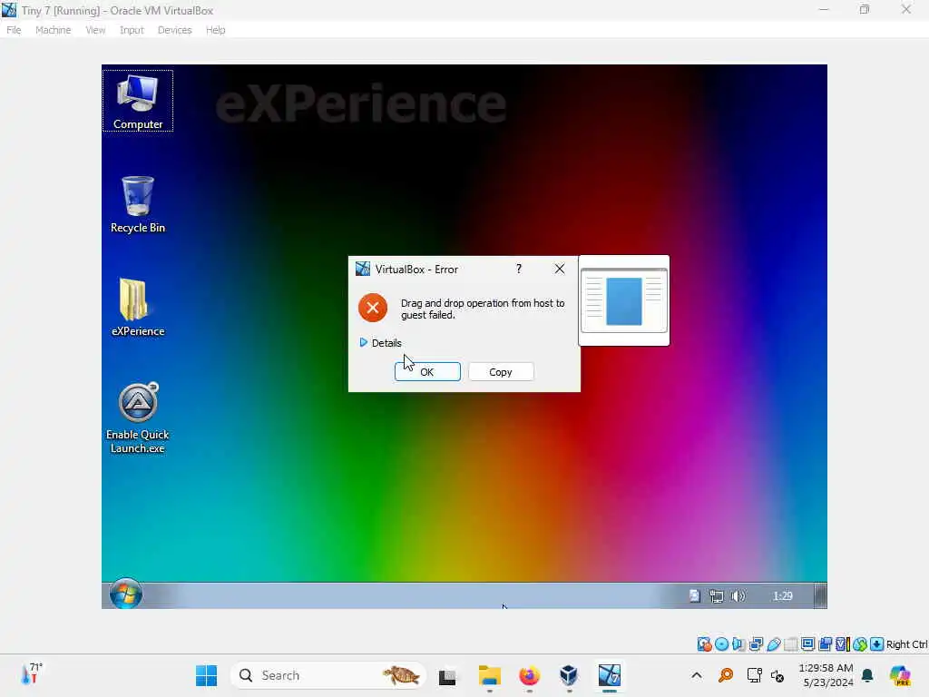Click the hard disk activity status icon
Screen dimensions: 929x697
(704, 644)
